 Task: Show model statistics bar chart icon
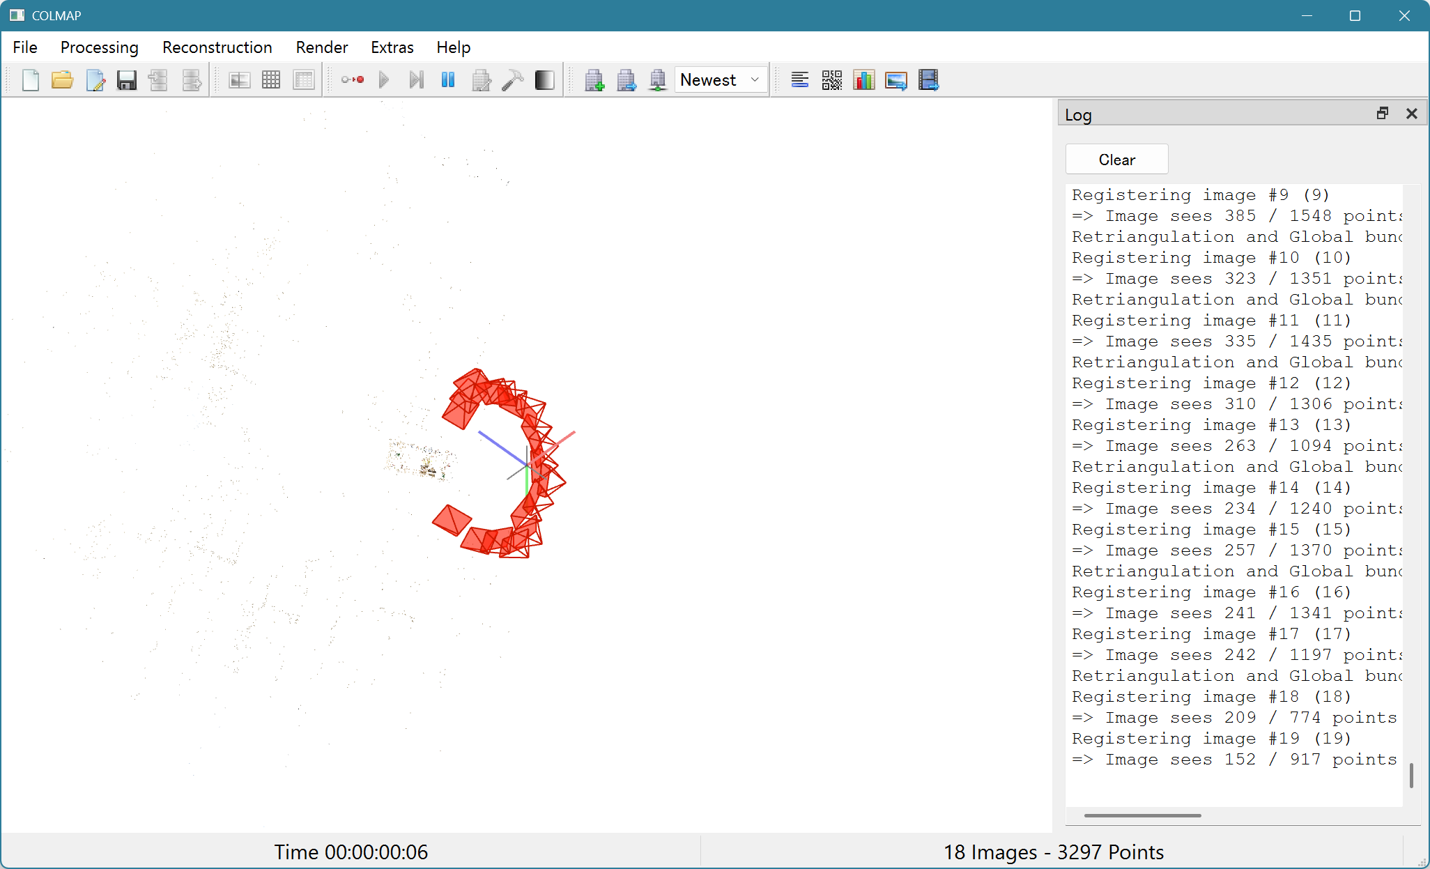[x=863, y=80]
